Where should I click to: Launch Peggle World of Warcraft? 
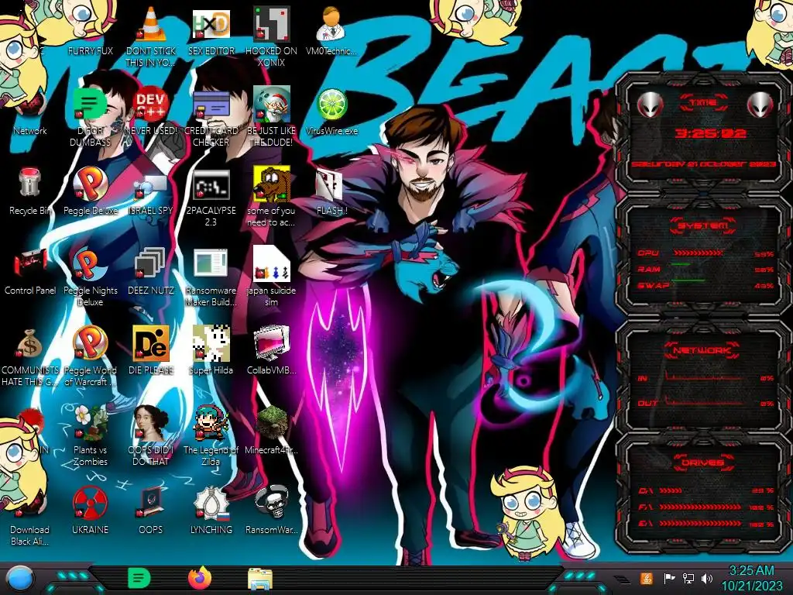(90, 343)
